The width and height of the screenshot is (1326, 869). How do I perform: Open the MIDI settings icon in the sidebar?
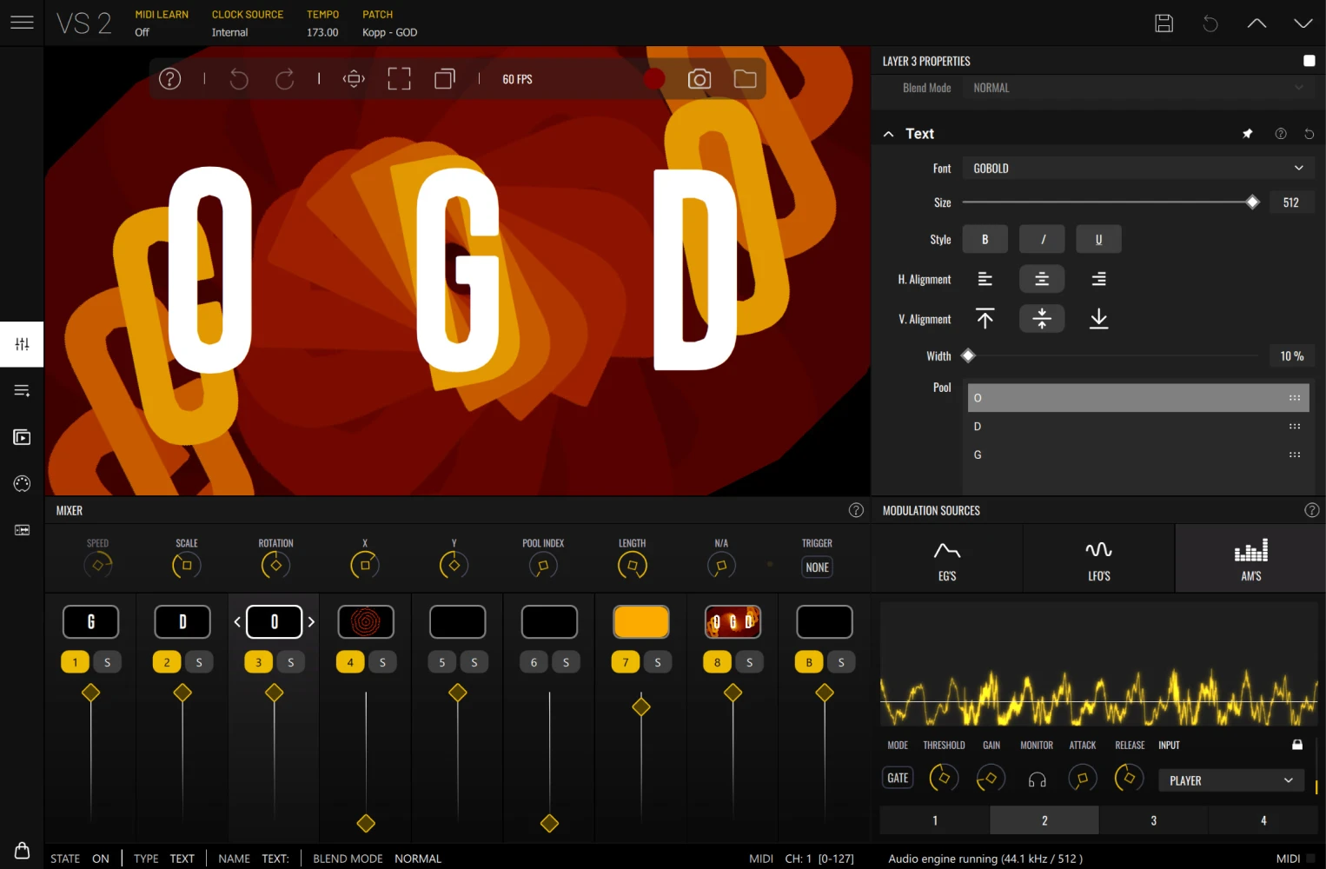(22, 483)
